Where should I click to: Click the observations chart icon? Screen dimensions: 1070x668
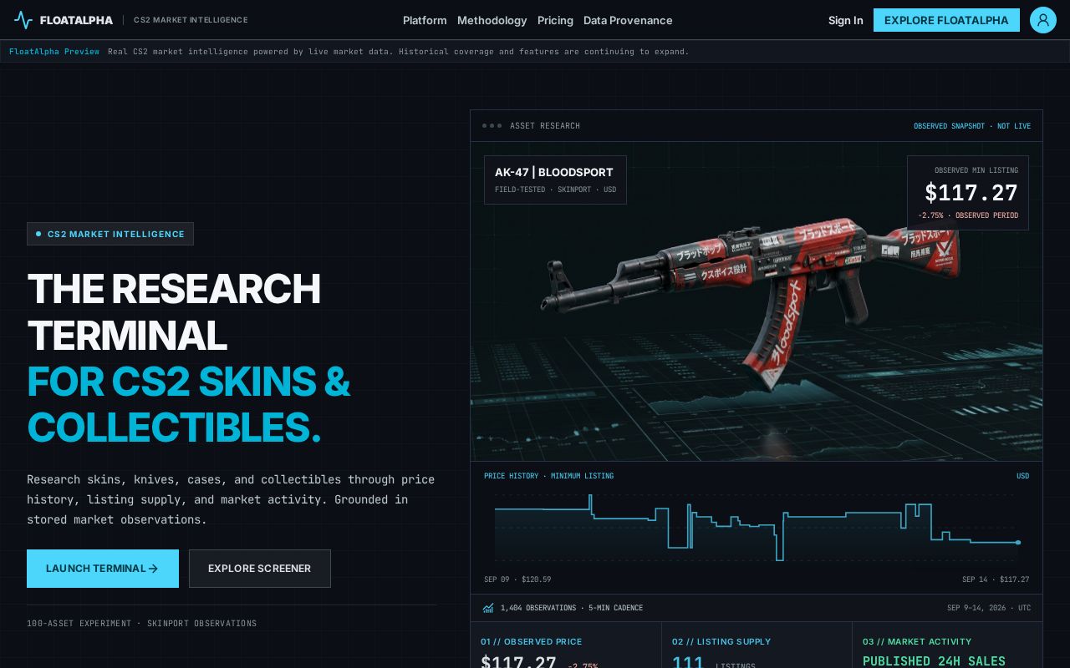click(488, 608)
